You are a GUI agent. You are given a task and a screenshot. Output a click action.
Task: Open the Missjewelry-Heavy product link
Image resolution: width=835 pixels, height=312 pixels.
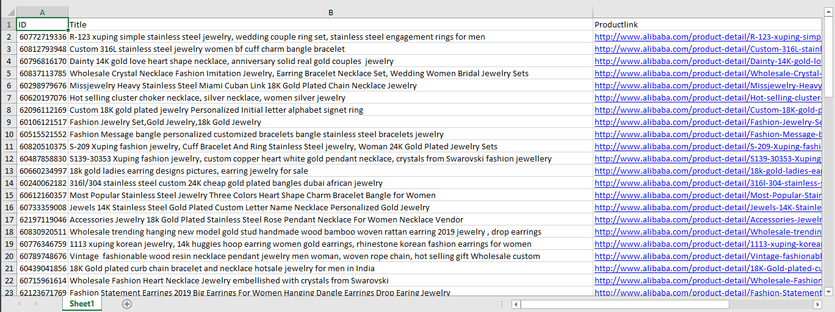708,85
